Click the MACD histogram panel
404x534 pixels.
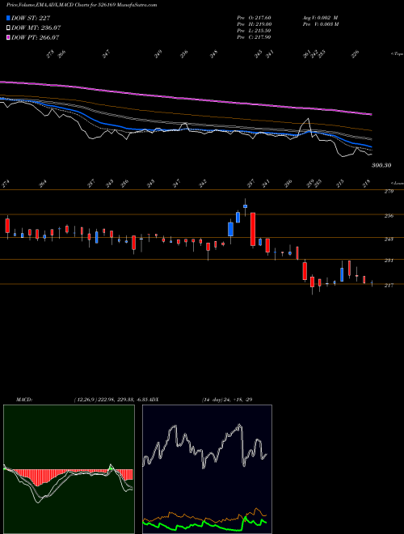(69, 469)
